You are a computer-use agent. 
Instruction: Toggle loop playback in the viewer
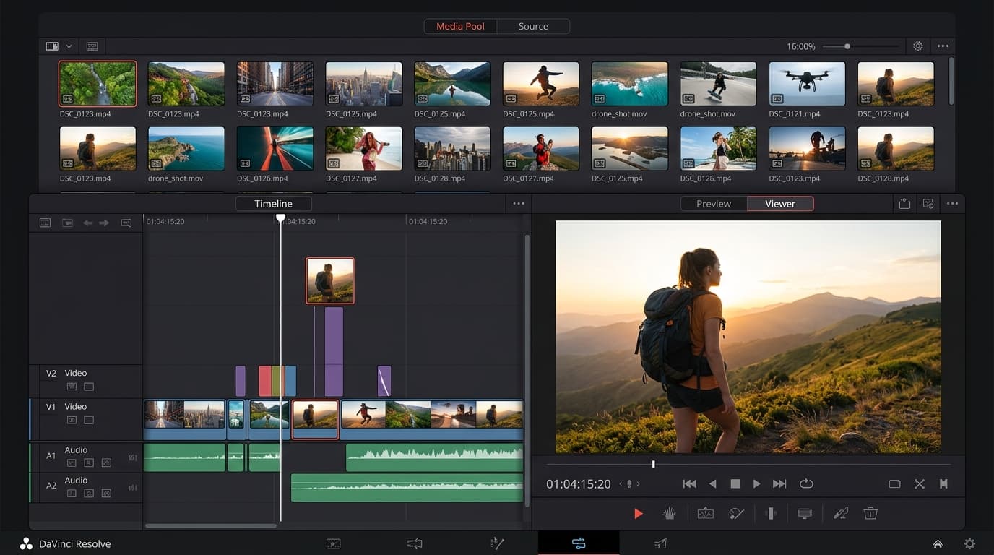pos(806,484)
